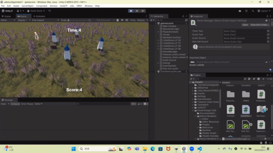Viewport: 273px width, 153px height.
Task: Open the account dropdown labeled S
Action: tap(20, 11)
